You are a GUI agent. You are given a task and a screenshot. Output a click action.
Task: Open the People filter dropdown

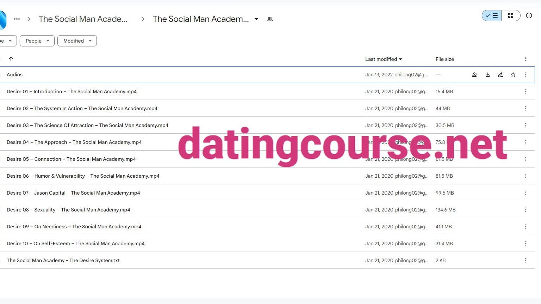coord(37,41)
